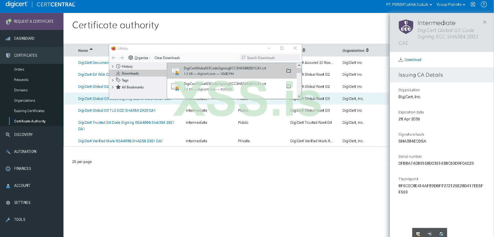The height and width of the screenshot is (237, 494).
Task: Go forward in the Library window
Action: pyautogui.click(x=121, y=58)
